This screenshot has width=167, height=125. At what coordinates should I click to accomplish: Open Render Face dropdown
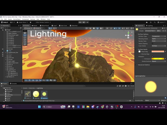click(159, 41)
